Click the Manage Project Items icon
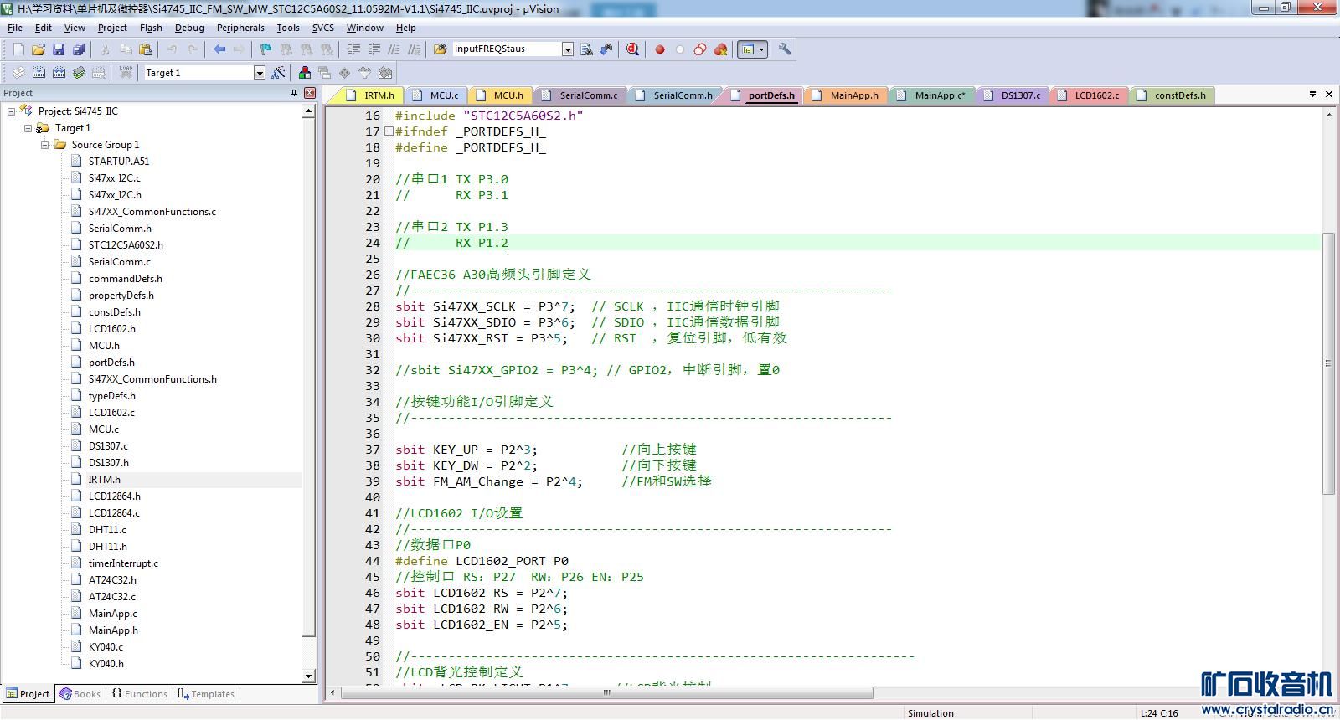This screenshot has width=1340, height=720. point(305,73)
